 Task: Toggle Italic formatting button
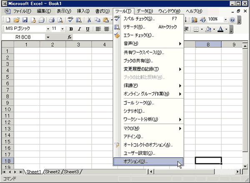(x=79, y=29)
